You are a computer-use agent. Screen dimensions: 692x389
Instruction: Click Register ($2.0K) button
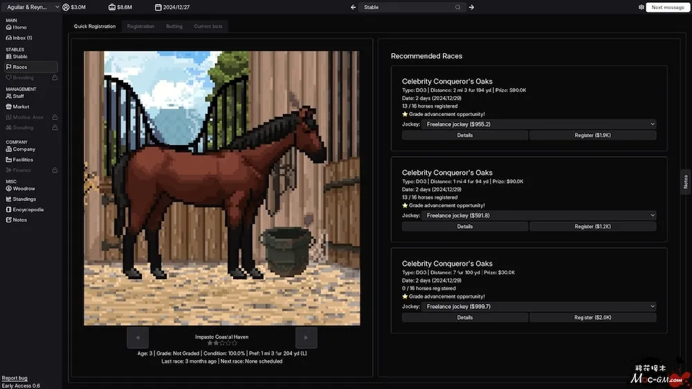point(593,318)
